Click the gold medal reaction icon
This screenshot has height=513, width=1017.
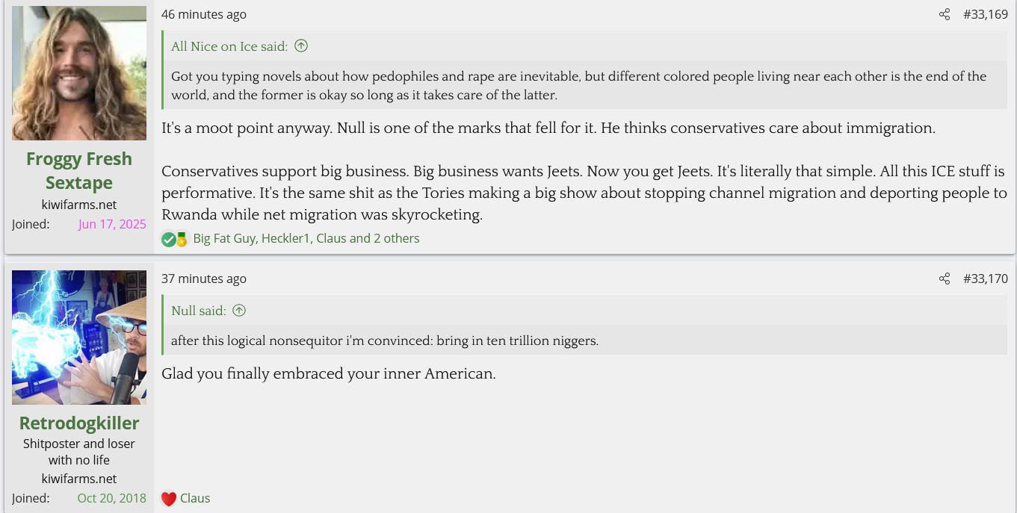tap(182, 239)
